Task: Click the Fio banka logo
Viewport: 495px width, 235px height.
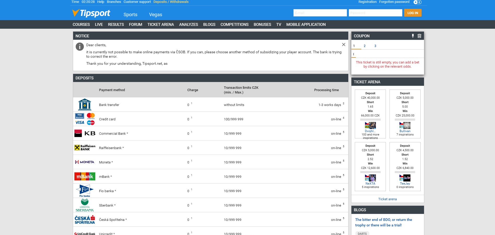Action: [85, 191]
